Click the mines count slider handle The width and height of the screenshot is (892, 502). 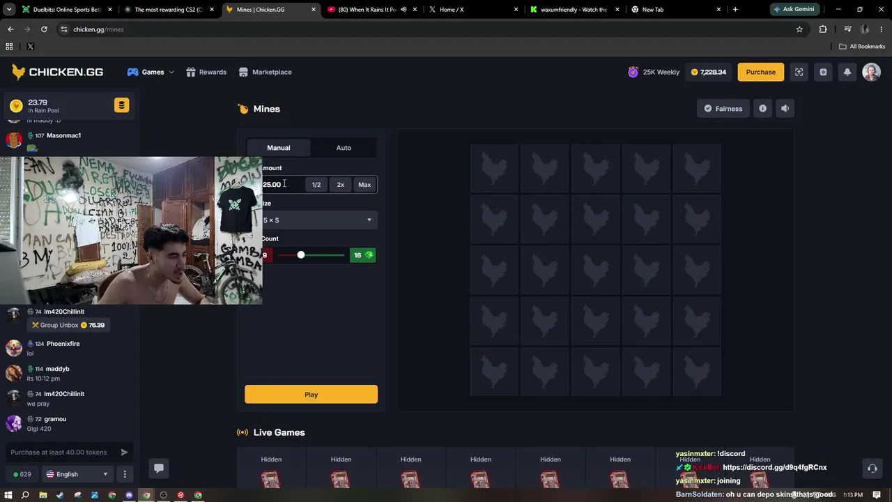pyautogui.click(x=300, y=255)
